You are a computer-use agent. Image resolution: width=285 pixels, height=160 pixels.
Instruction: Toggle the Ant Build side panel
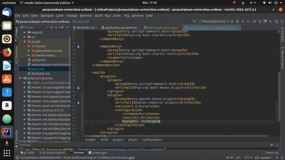click(282, 35)
